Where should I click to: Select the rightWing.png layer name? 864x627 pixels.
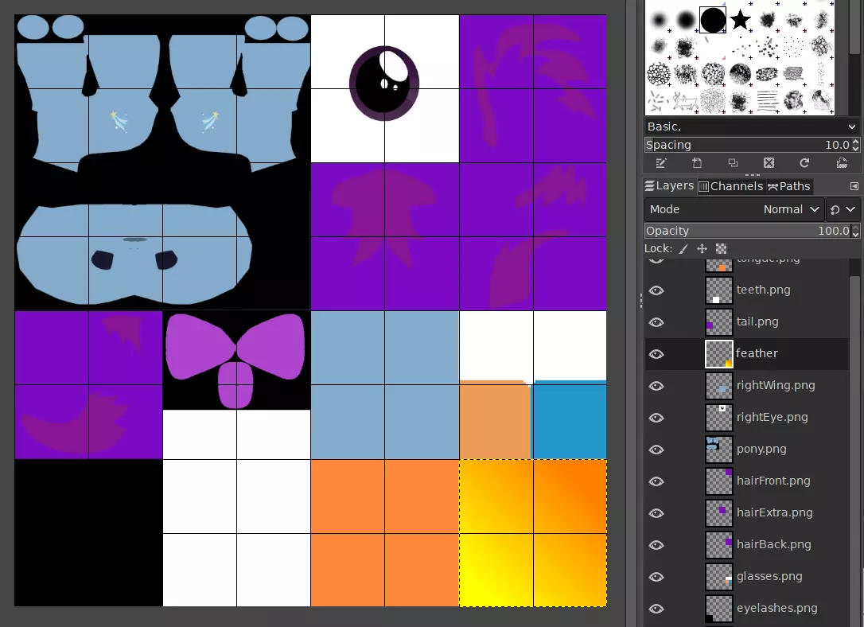[x=775, y=385]
